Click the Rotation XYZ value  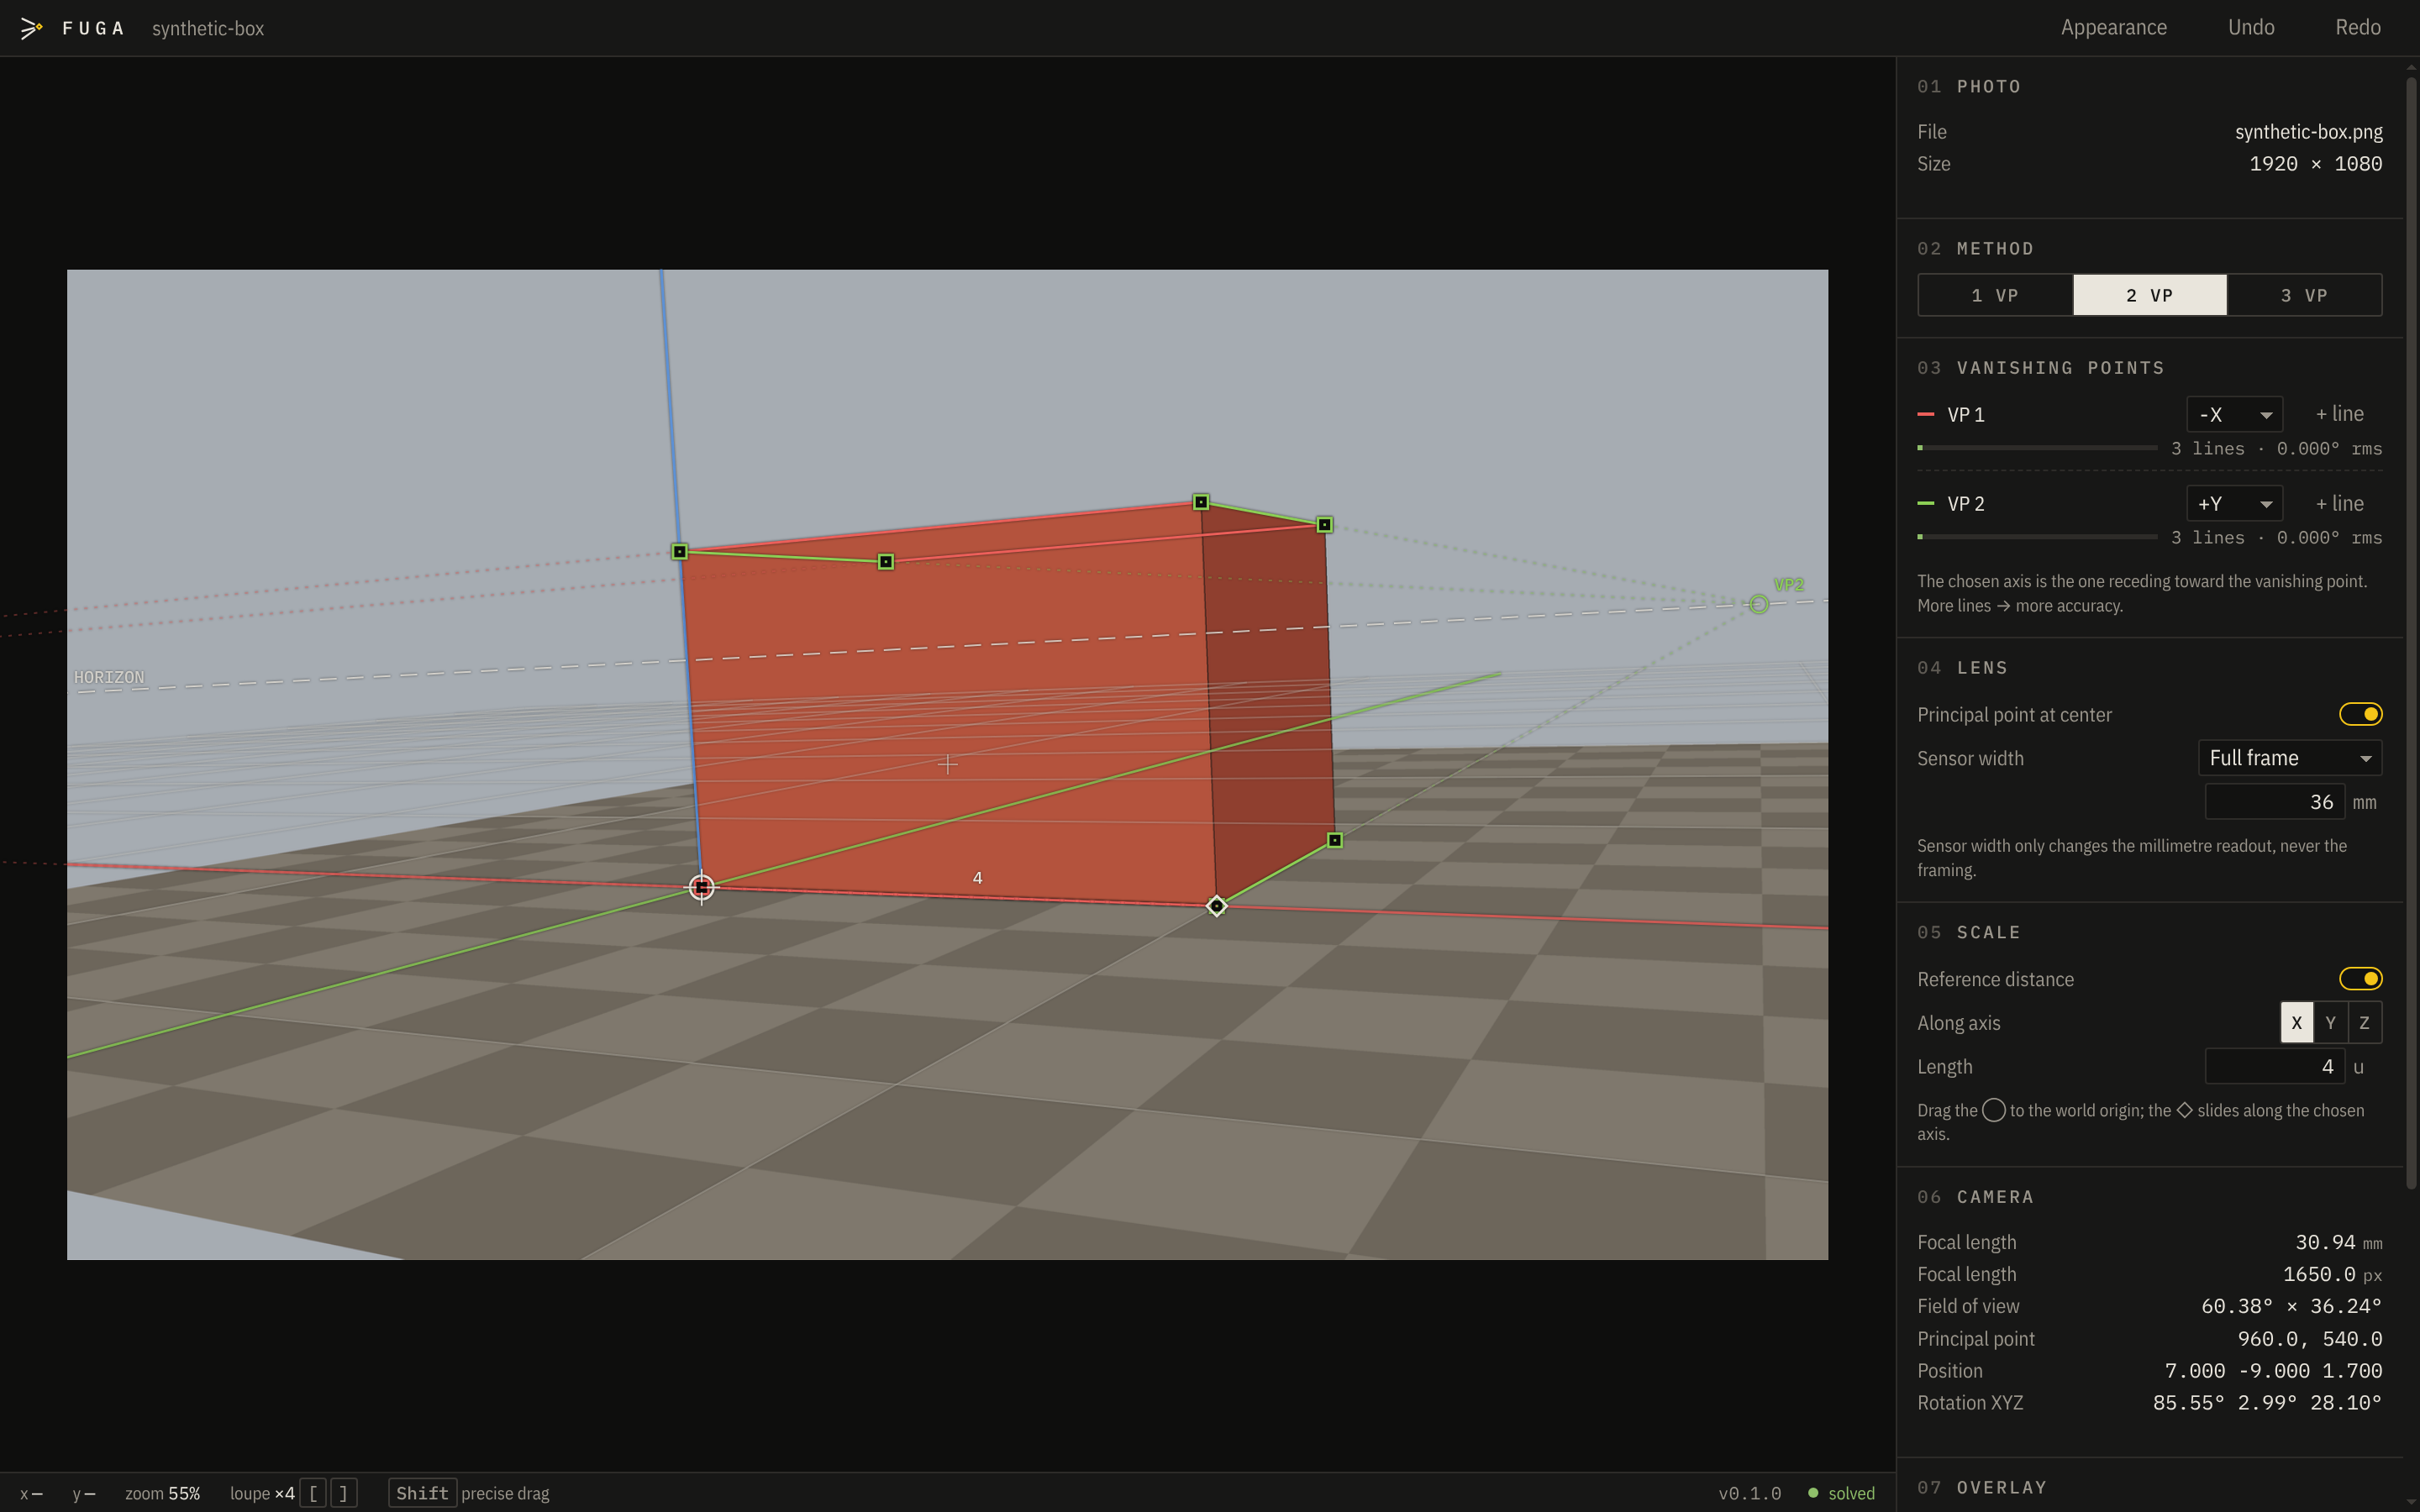click(x=2267, y=1403)
